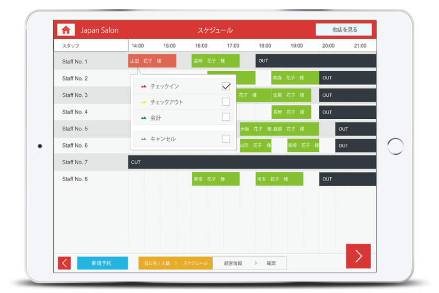
Task: Switch to the 顧客情報 step tab
Action: [x=233, y=263]
